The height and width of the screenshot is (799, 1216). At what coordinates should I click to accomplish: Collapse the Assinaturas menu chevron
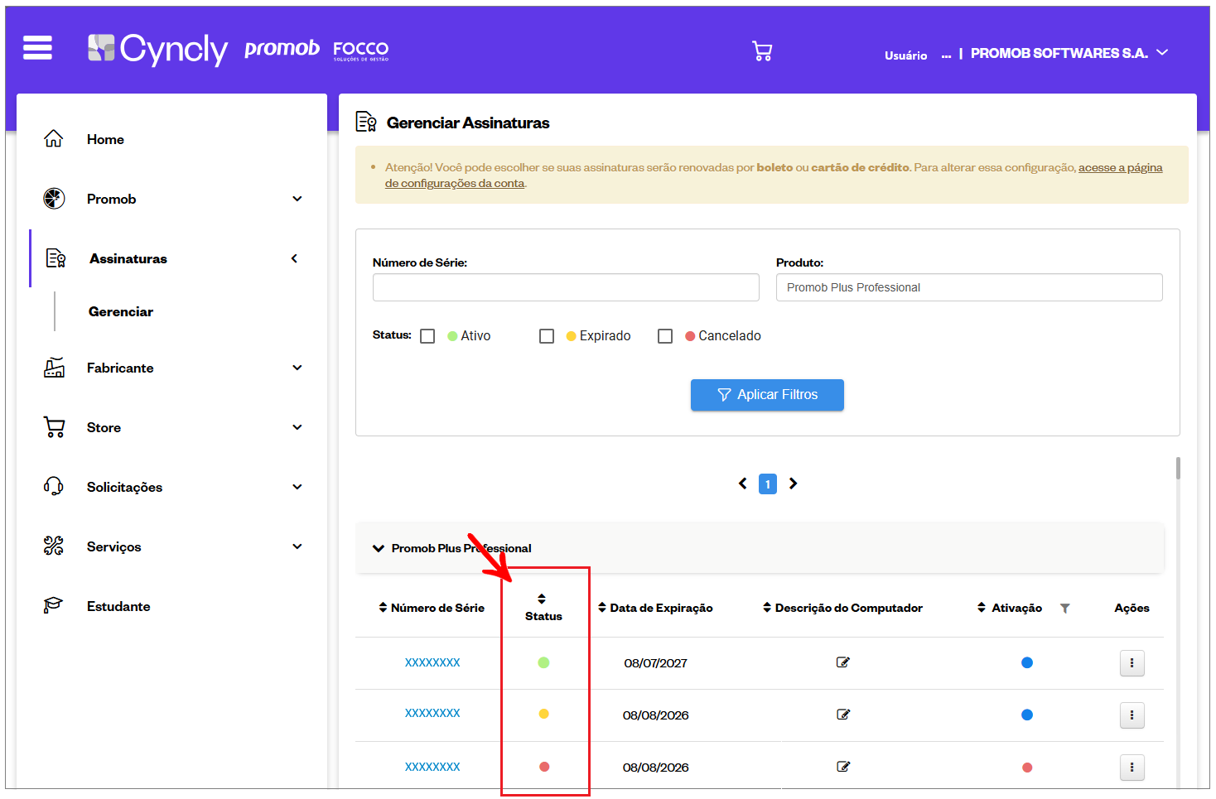pos(294,258)
